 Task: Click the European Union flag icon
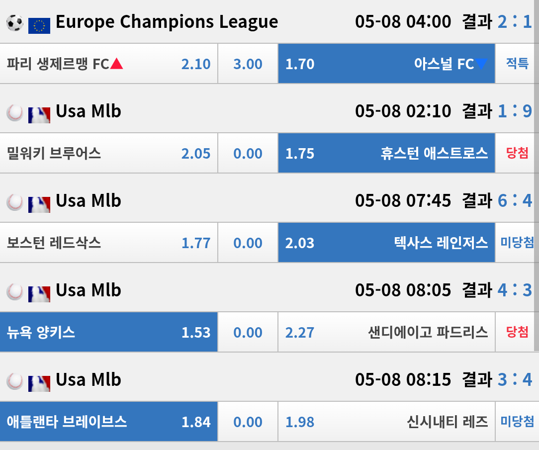(x=39, y=25)
